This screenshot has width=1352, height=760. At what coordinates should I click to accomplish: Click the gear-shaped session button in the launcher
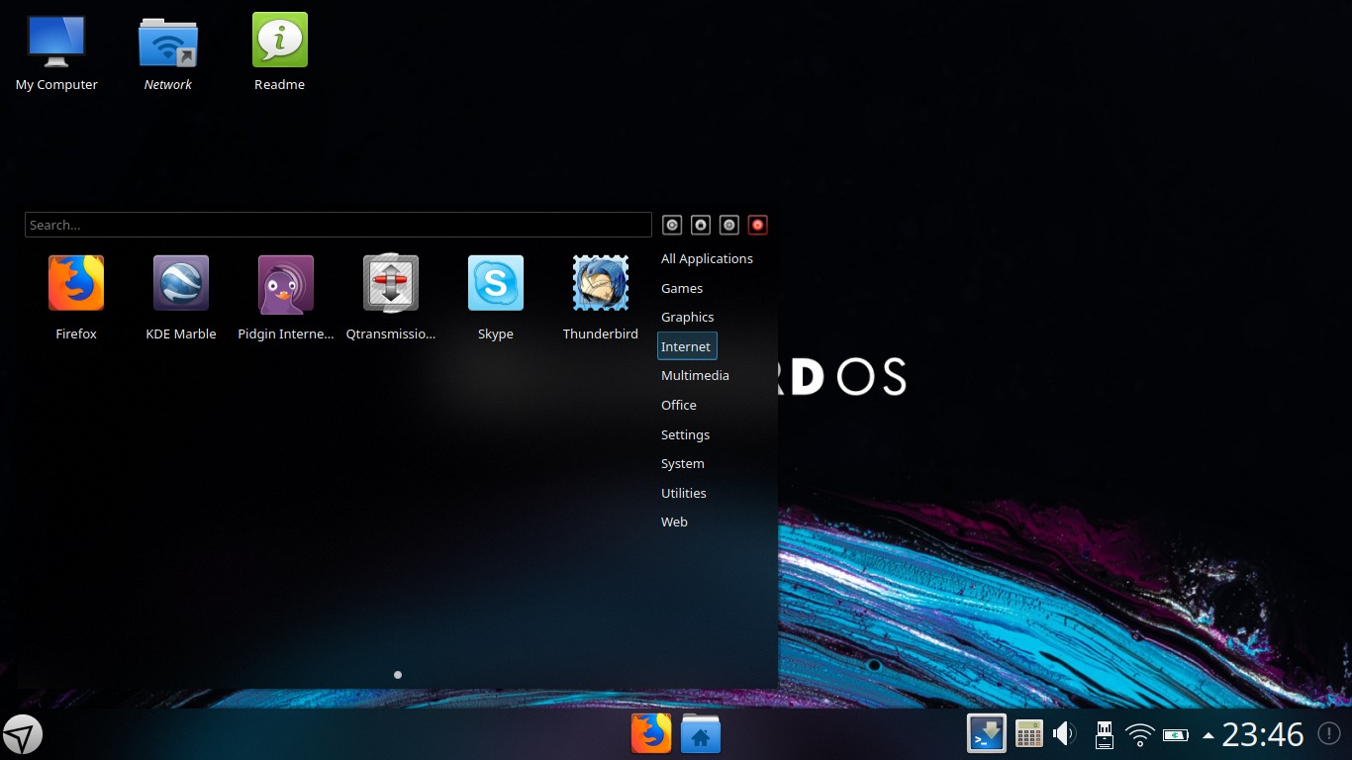coord(729,226)
